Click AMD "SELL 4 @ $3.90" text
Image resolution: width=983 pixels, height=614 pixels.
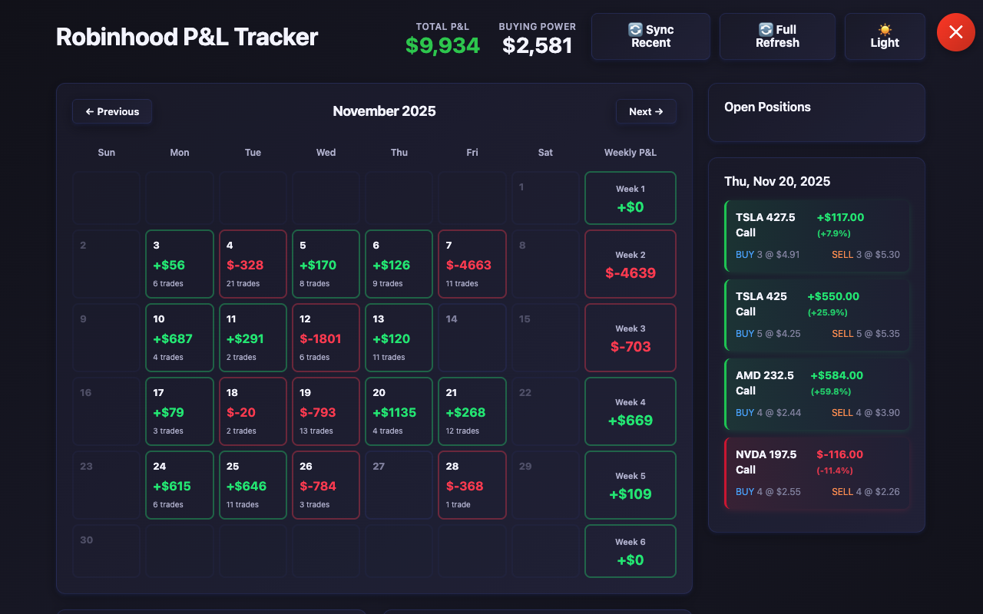click(x=866, y=413)
